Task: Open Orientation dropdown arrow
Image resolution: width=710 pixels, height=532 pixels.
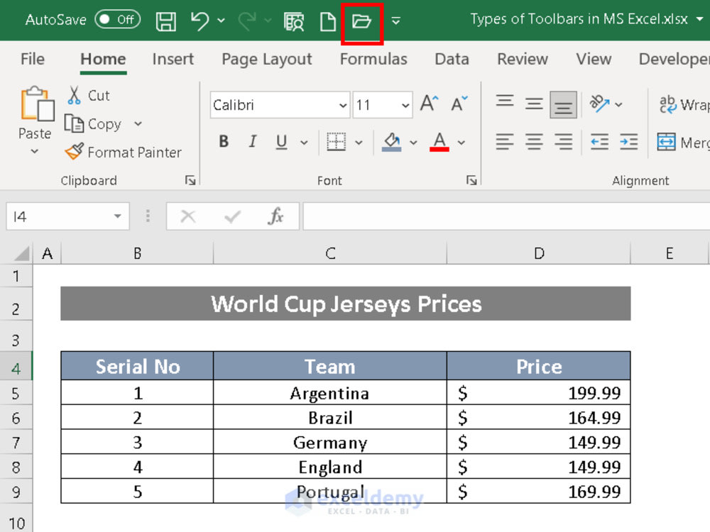Action: [x=618, y=104]
